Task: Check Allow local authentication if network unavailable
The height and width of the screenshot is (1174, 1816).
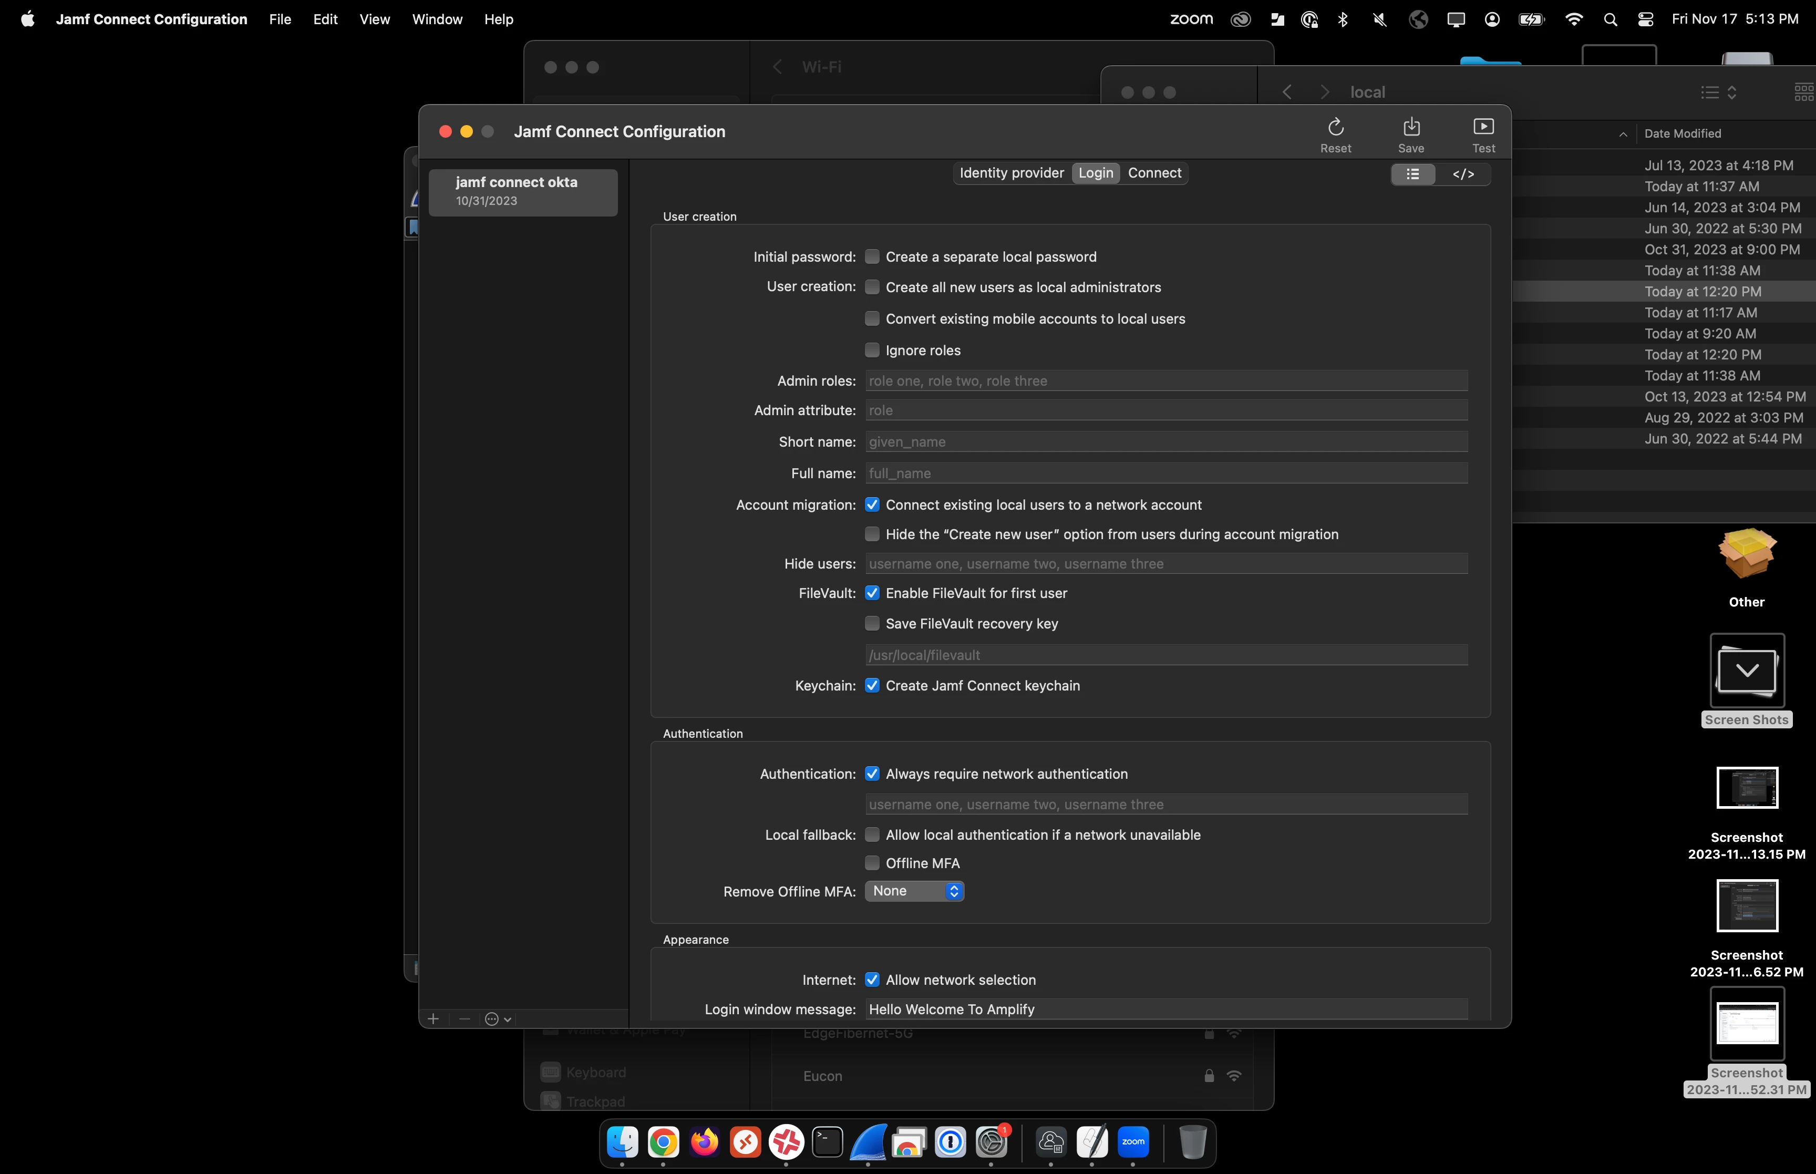Action: (872, 834)
